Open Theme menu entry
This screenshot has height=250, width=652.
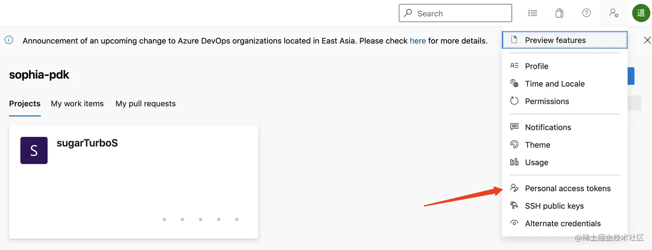(x=565, y=145)
